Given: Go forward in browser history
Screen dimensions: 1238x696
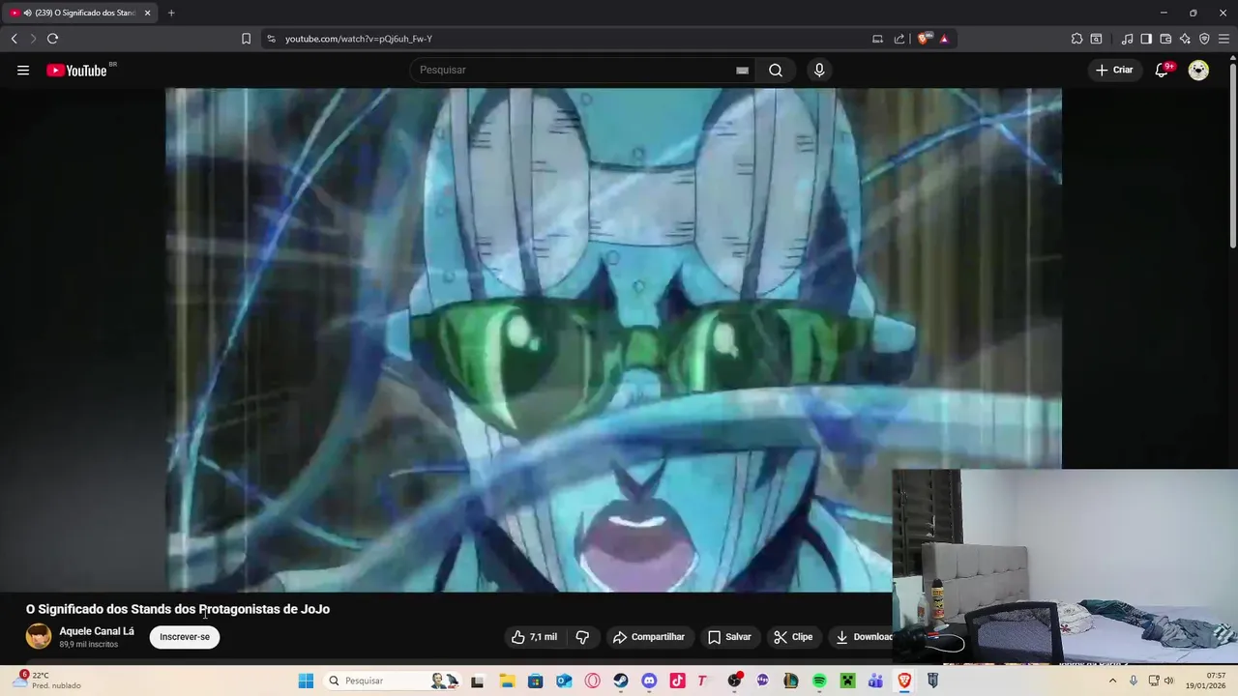Looking at the screenshot, I should [x=33, y=39].
